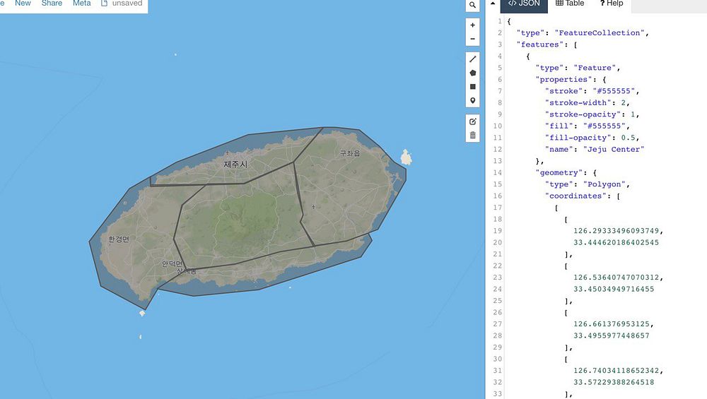Screen dimensions: 707x399
Task: Select the draw polygon tool
Action: (x=472, y=73)
